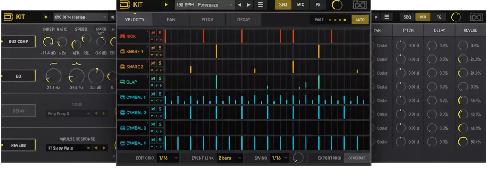This screenshot has height=191, width=487.
Task: Go to next preset in sequencer window
Action: coord(249,5)
